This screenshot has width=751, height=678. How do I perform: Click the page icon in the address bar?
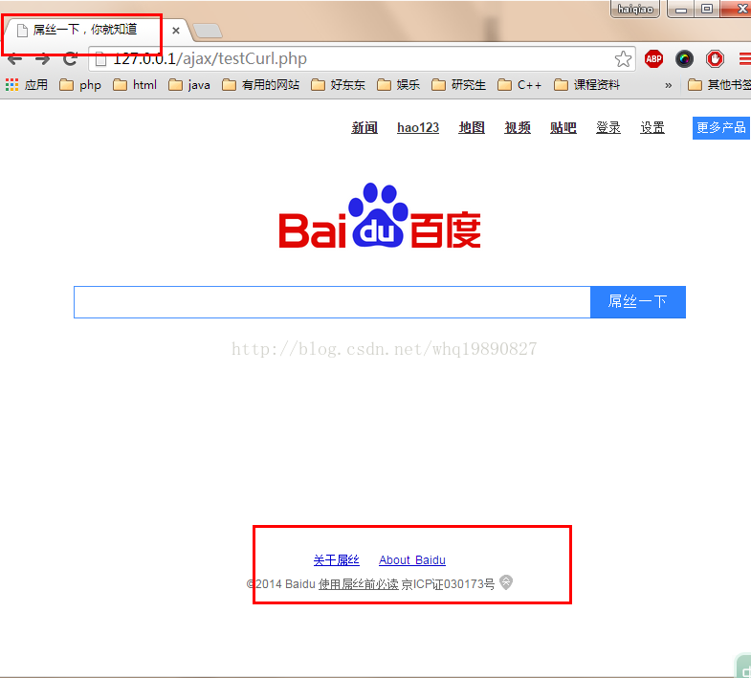pyautogui.click(x=100, y=59)
